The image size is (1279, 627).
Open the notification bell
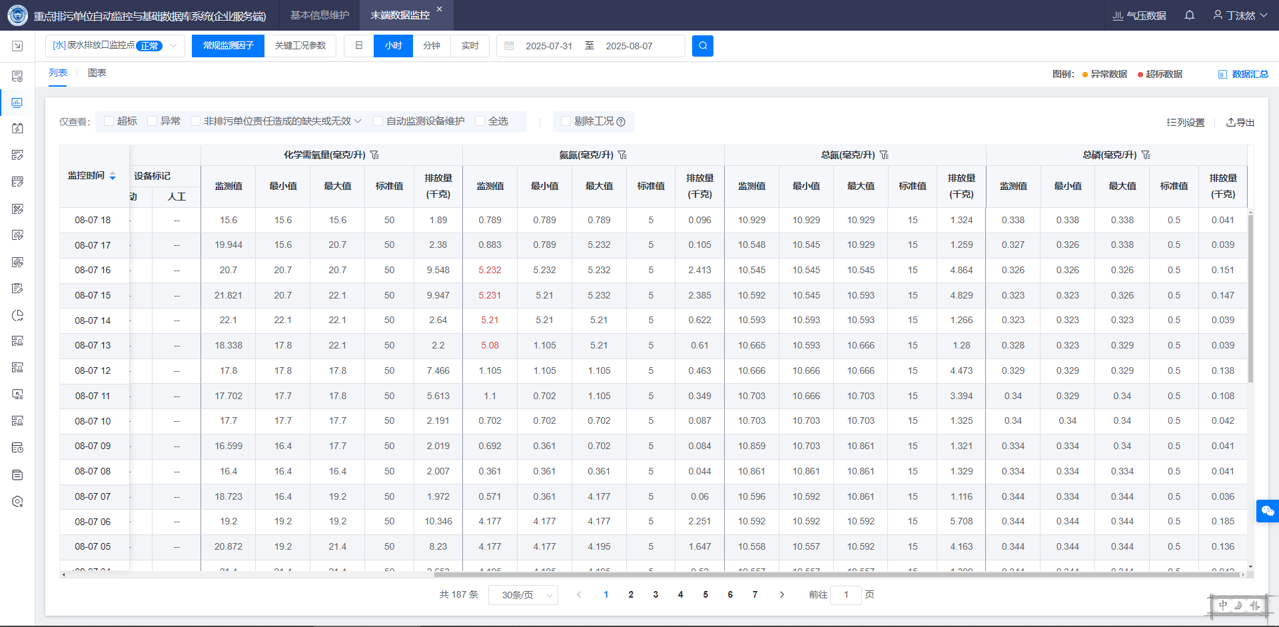coord(1189,15)
